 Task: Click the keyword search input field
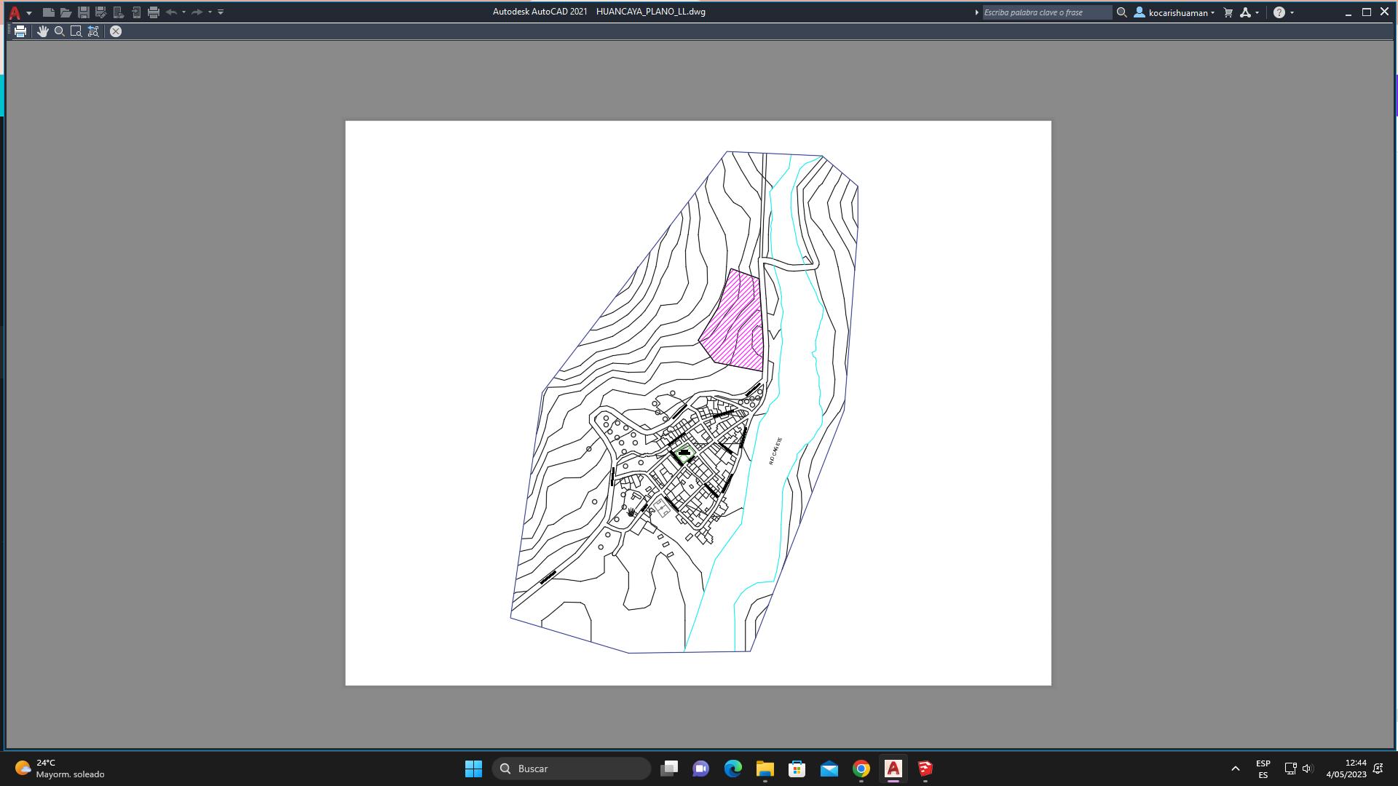(x=1046, y=12)
